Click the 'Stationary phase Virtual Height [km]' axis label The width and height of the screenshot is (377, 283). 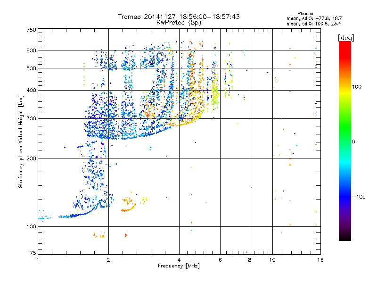21,141
